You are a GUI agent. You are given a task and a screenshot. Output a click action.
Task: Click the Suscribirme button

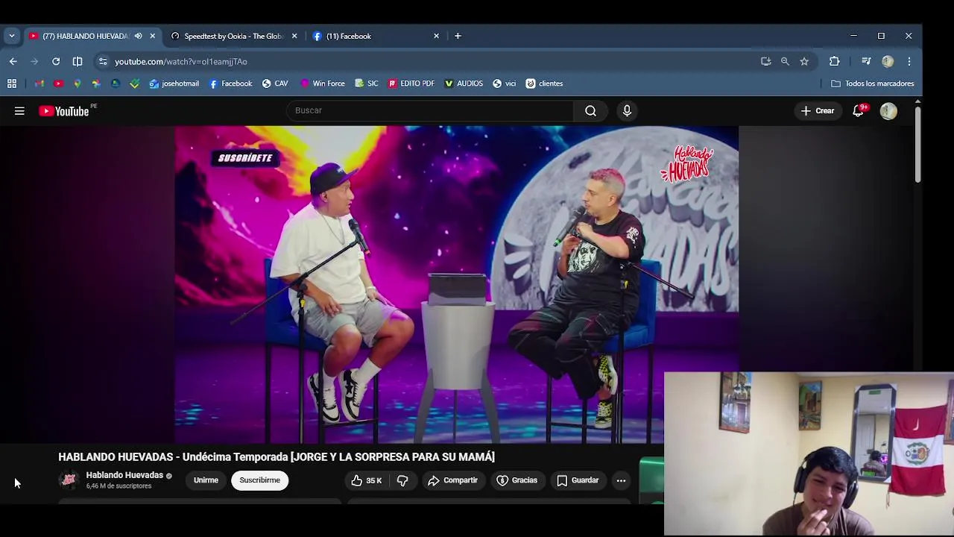(259, 480)
